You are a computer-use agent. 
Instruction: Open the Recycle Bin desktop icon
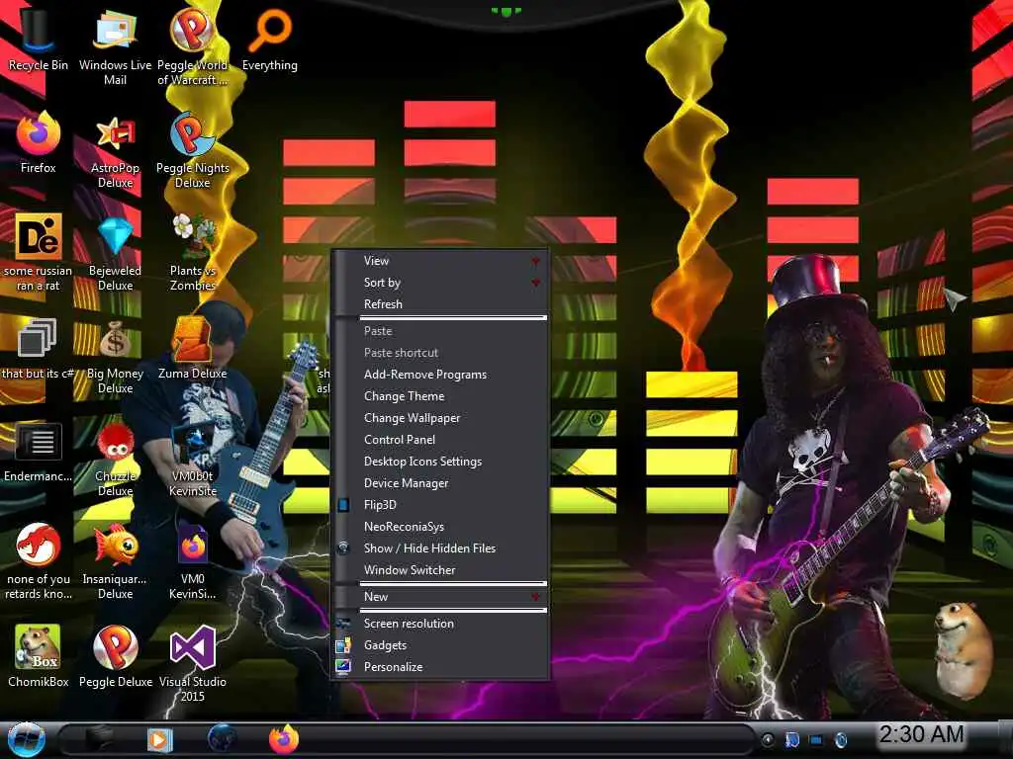39,40
